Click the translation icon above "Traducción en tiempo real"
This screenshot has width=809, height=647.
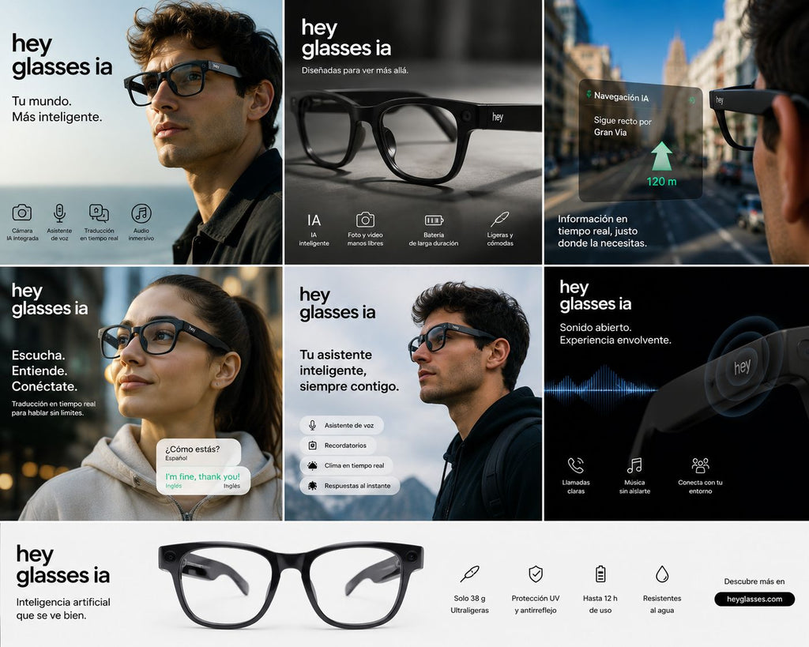[x=99, y=213]
